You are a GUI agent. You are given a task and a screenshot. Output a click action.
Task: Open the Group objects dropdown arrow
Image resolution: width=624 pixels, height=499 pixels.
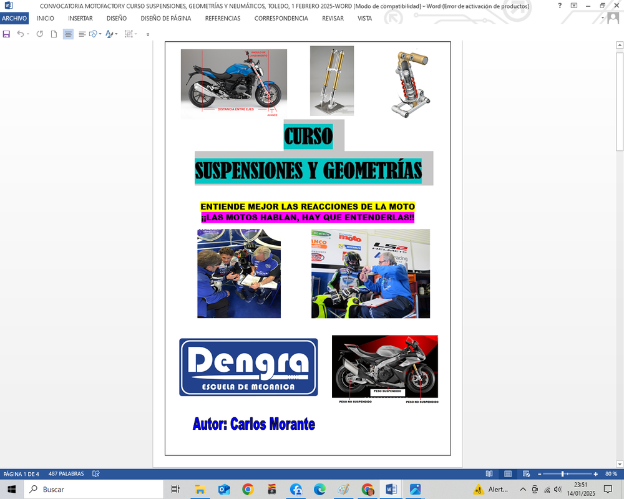135,34
